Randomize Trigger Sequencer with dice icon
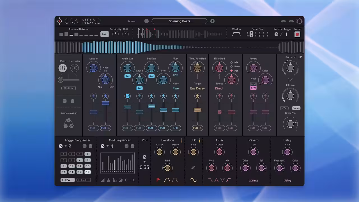 coord(84,146)
